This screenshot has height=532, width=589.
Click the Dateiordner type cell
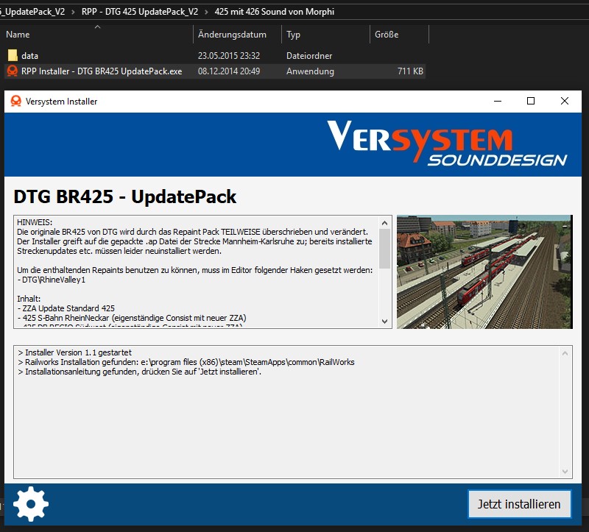pyautogui.click(x=309, y=56)
